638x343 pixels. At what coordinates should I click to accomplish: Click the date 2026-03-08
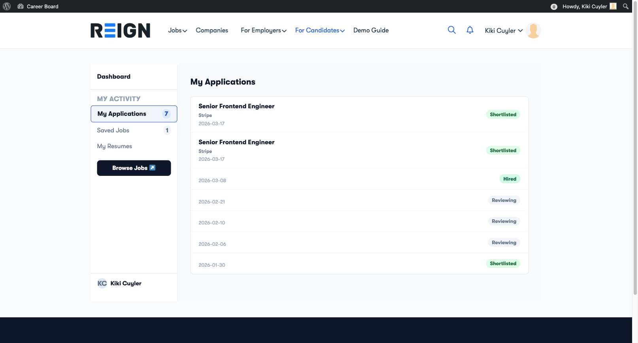coord(212,181)
